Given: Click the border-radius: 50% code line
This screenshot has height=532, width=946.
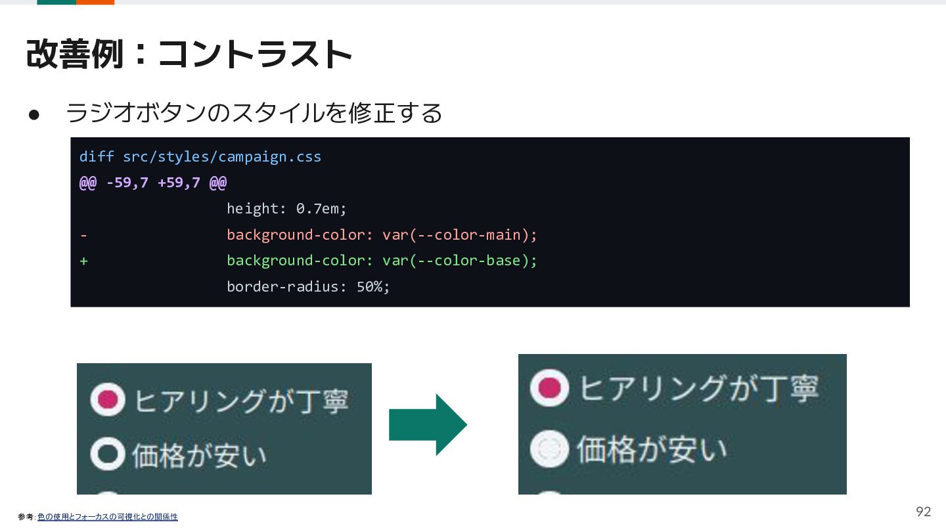Looking at the screenshot, I should click(309, 287).
